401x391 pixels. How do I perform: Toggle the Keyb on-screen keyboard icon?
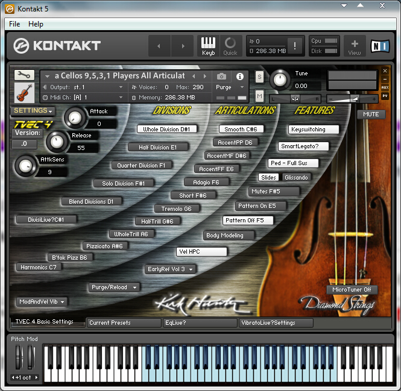click(208, 46)
